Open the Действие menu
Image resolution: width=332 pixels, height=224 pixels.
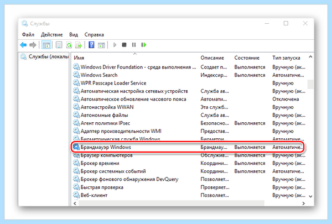point(51,34)
